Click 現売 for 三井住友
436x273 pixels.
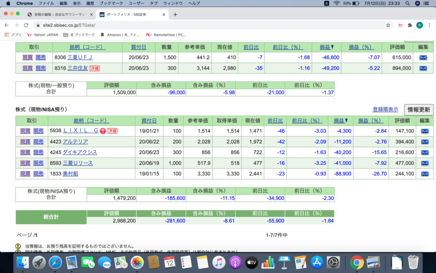(x=40, y=68)
